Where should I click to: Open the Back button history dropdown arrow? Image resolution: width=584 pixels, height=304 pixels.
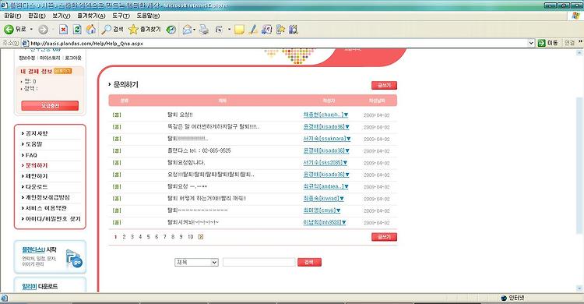(32, 30)
